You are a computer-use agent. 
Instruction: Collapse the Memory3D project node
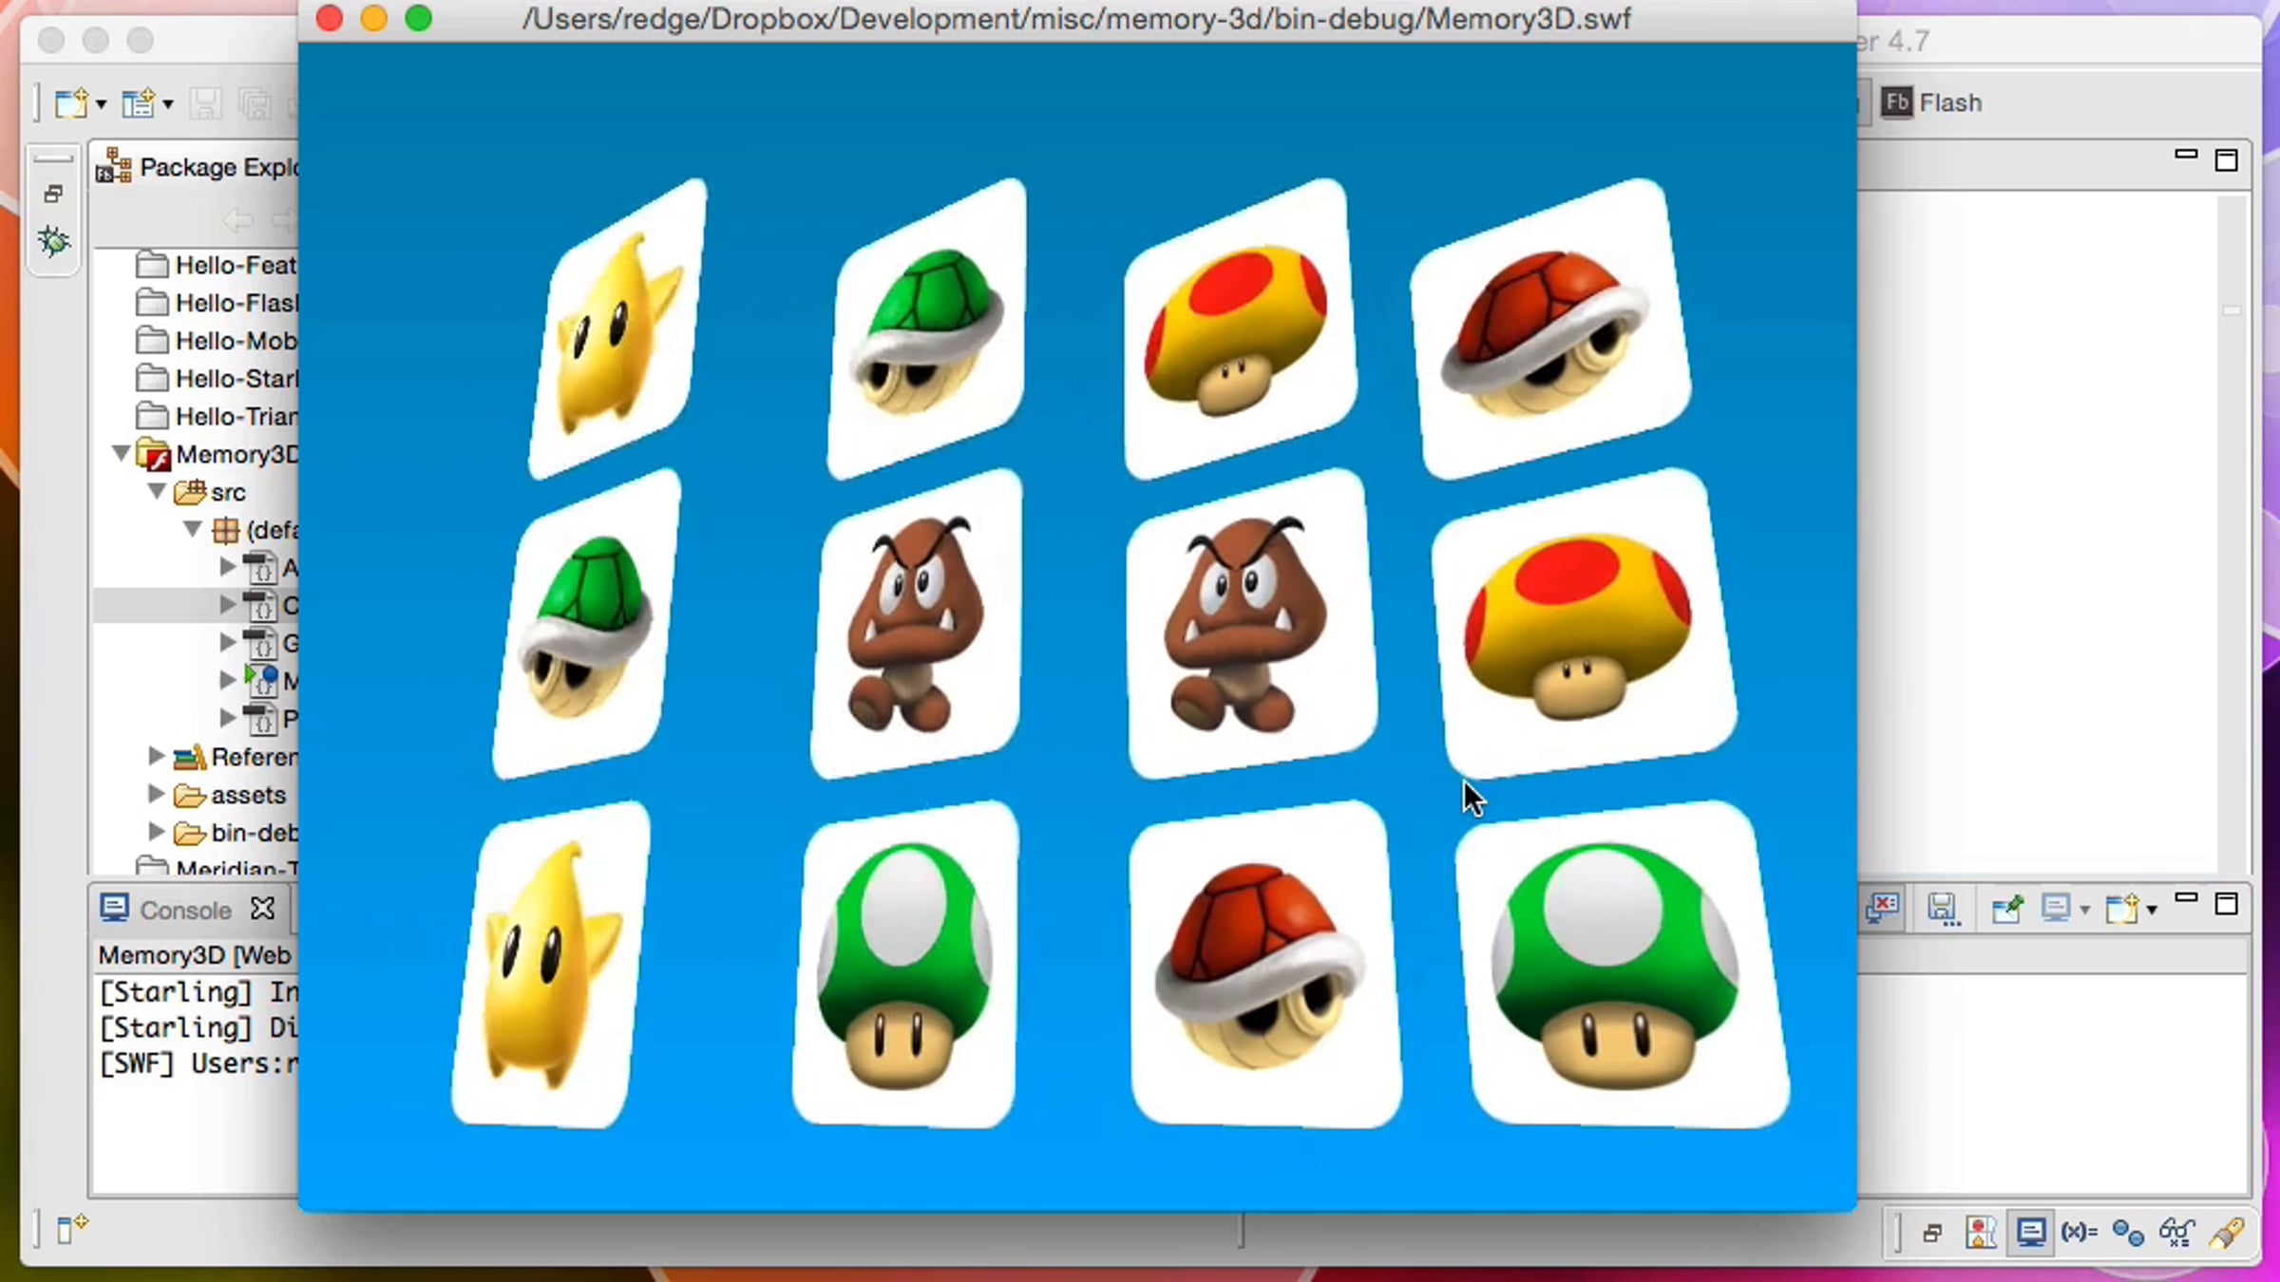[122, 454]
